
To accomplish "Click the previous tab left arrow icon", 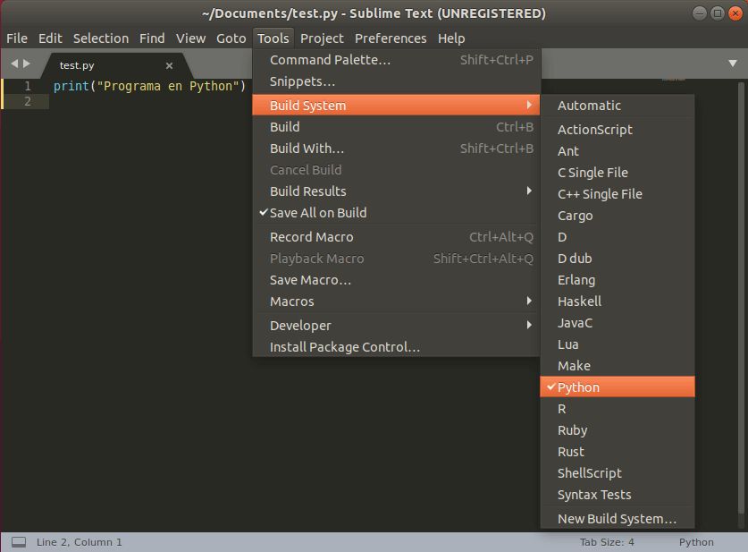I will [x=14, y=64].
